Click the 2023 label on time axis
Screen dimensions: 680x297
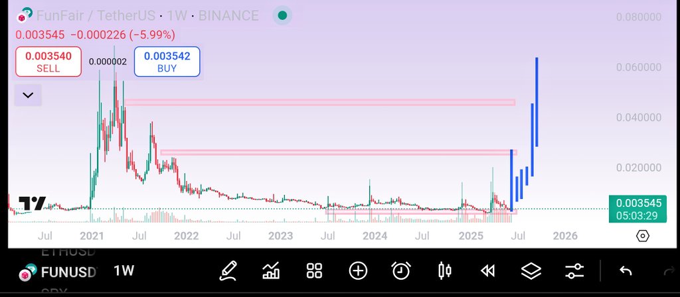point(281,236)
